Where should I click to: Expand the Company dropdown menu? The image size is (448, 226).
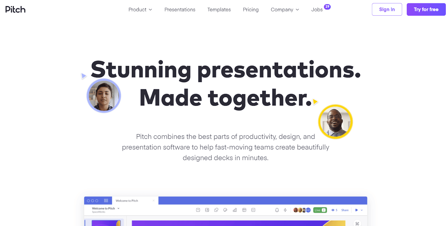pyautogui.click(x=285, y=10)
